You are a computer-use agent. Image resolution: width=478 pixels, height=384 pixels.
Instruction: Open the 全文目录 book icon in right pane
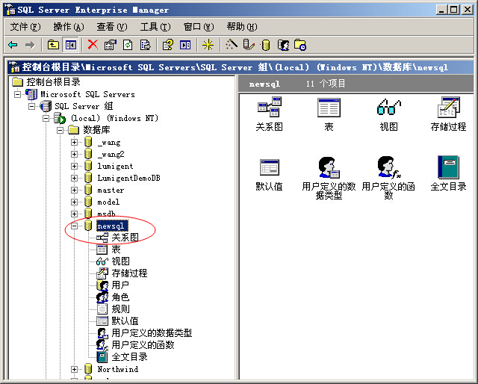(448, 167)
